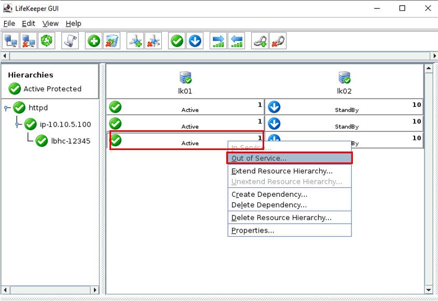Click the status table scroll down arrow
Viewport: 438px width, 301px height.
(429, 290)
